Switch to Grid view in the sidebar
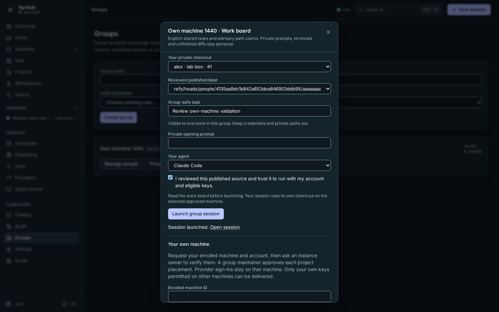The image size is (499, 312). click(42, 61)
